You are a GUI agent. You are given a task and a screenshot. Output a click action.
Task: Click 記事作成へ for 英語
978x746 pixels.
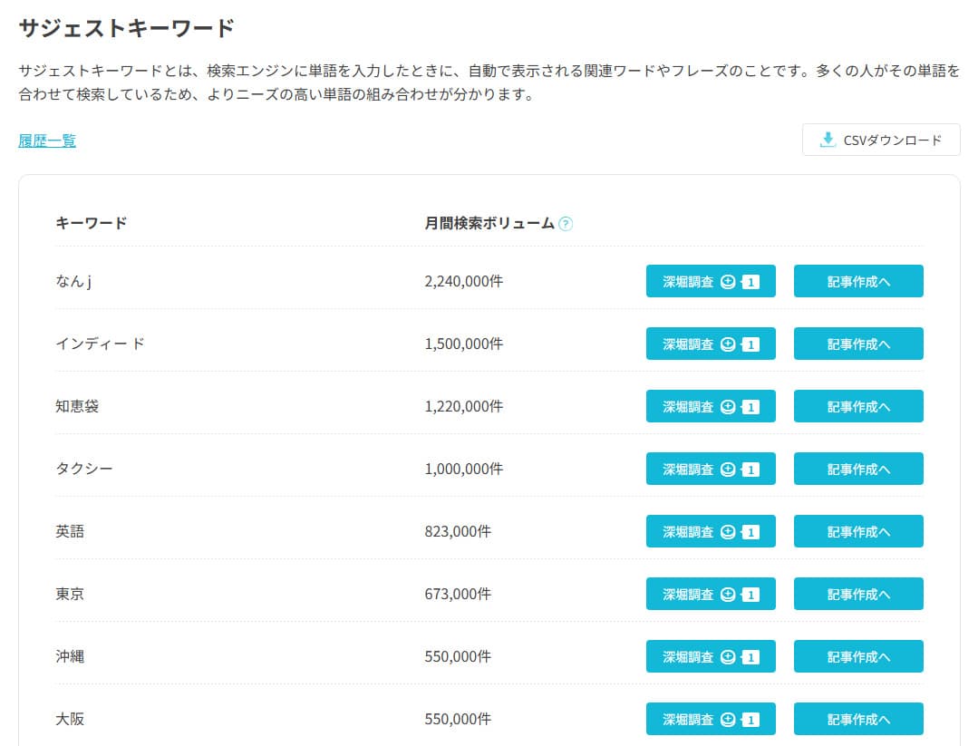pyautogui.click(x=857, y=531)
